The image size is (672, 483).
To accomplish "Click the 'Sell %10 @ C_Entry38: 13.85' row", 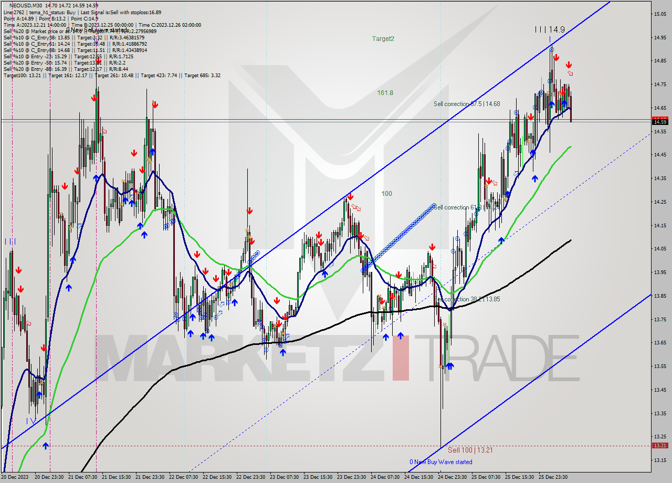I will (73, 37).
